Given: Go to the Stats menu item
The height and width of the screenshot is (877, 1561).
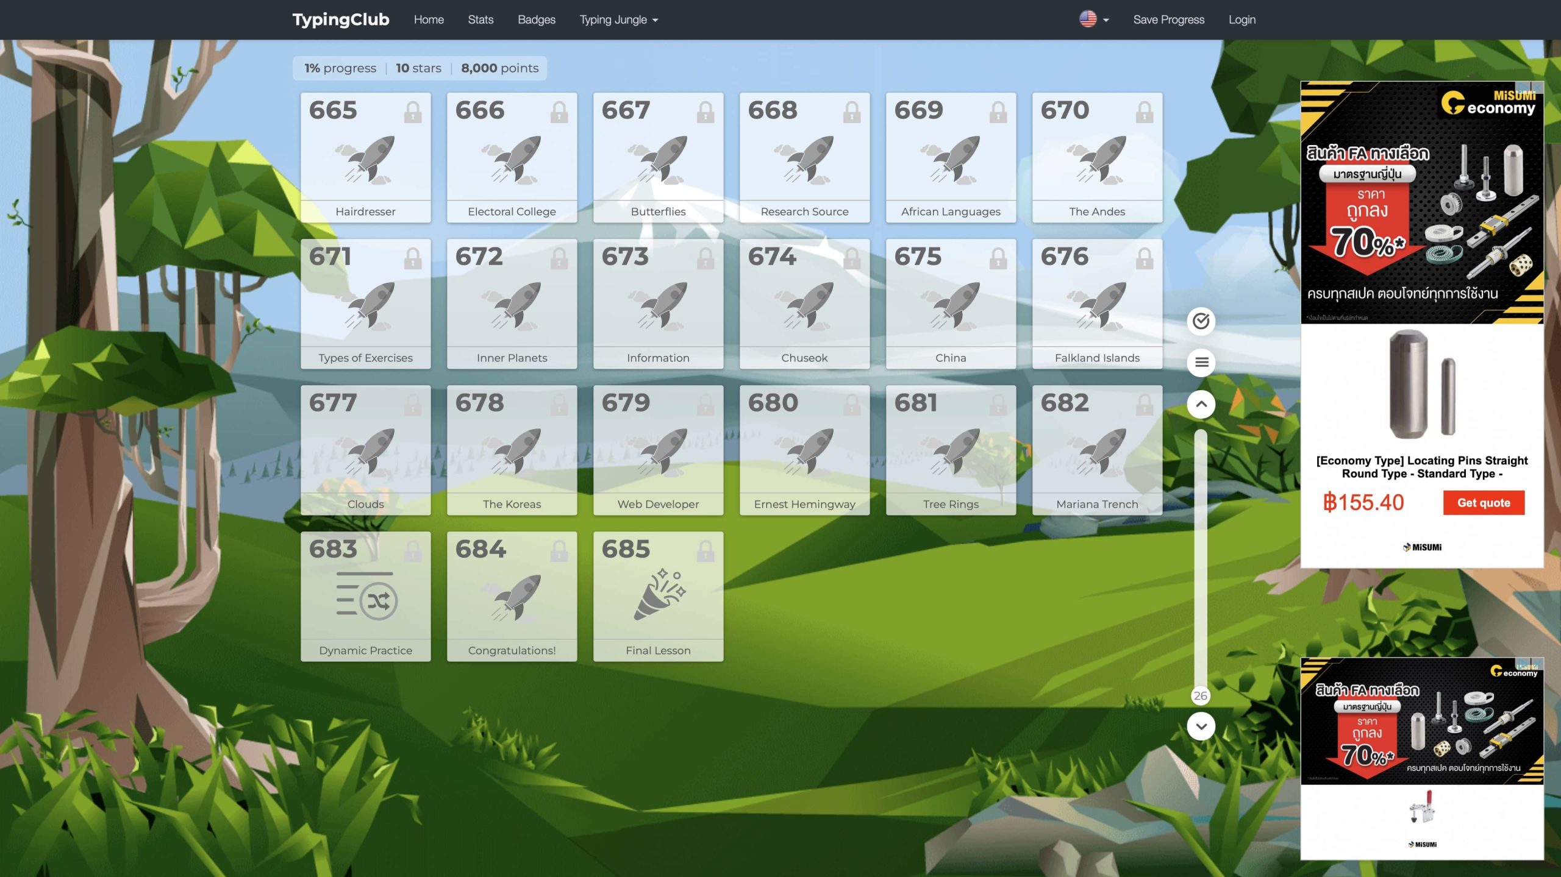Looking at the screenshot, I should pos(480,20).
